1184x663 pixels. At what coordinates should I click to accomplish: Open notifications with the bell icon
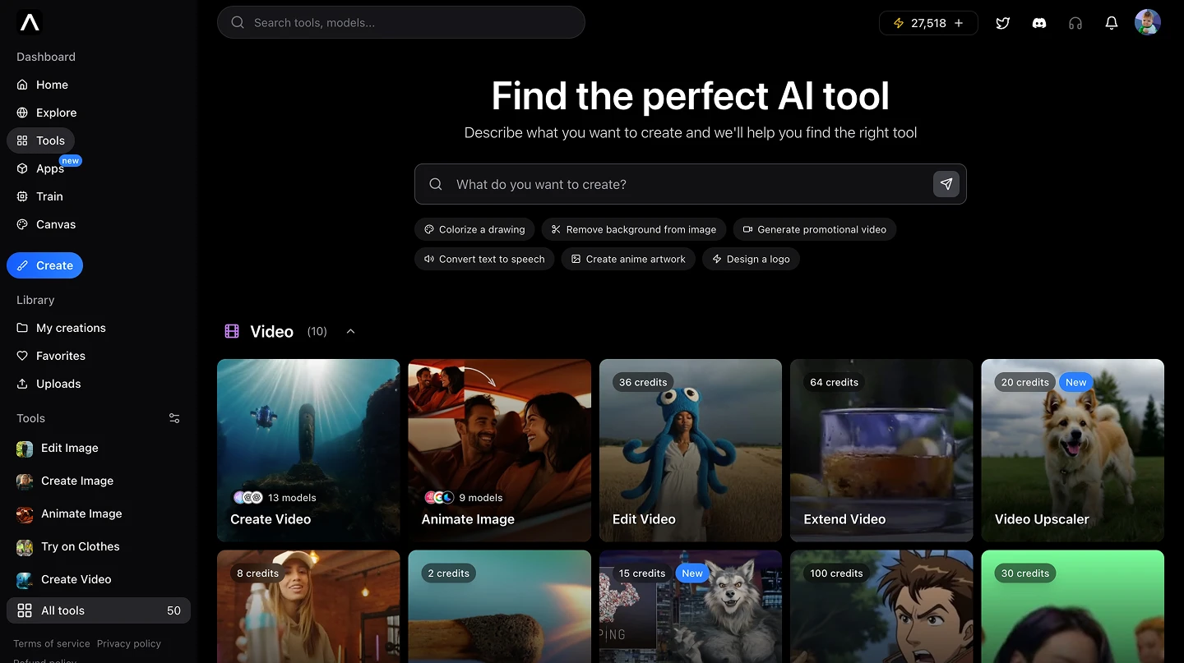[1111, 23]
